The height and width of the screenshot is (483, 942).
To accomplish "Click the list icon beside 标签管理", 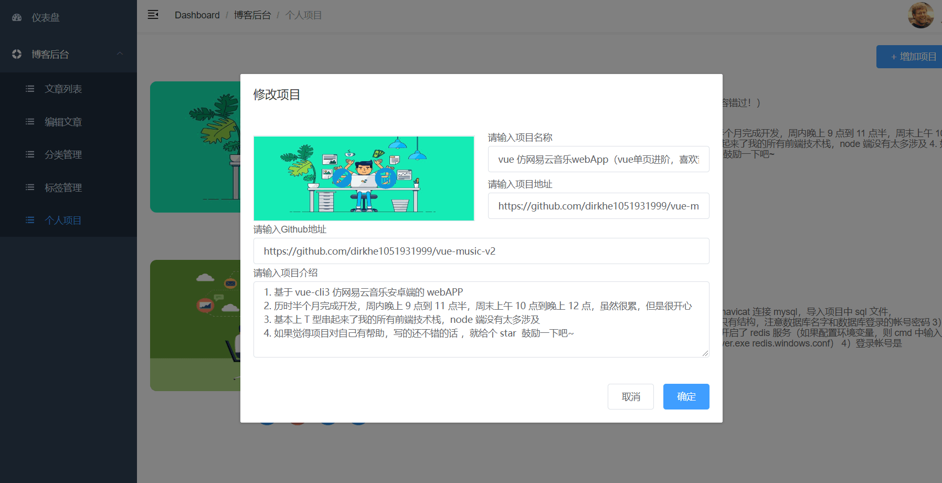I will [30, 187].
